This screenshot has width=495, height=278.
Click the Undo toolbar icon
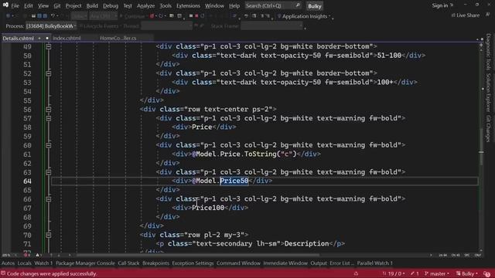click(53, 15)
